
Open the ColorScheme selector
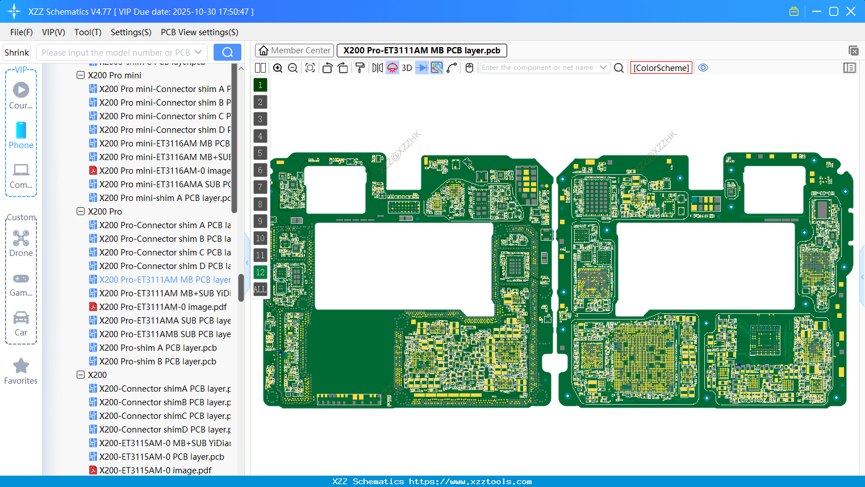click(661, 68)
